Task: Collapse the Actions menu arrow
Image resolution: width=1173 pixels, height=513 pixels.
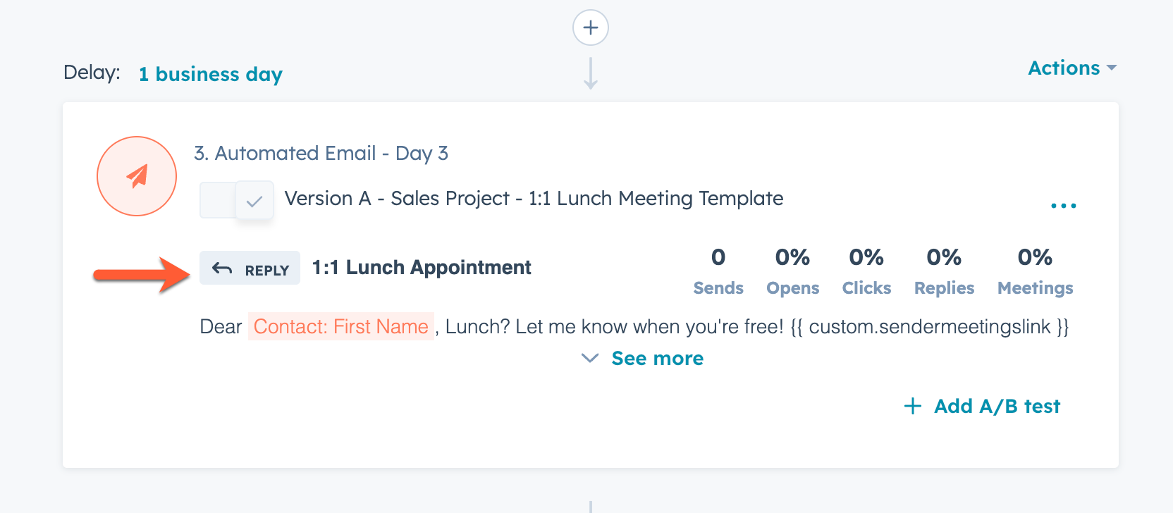Action: 1112,68
